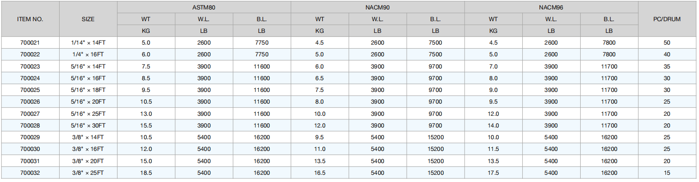Click the 5/16" × 30FT size cell
This screenshot has height=182, width=699.
(x=89, y=125)
